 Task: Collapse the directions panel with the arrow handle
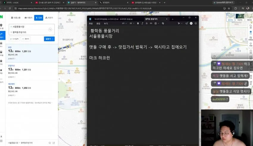(x=59, y=79)
